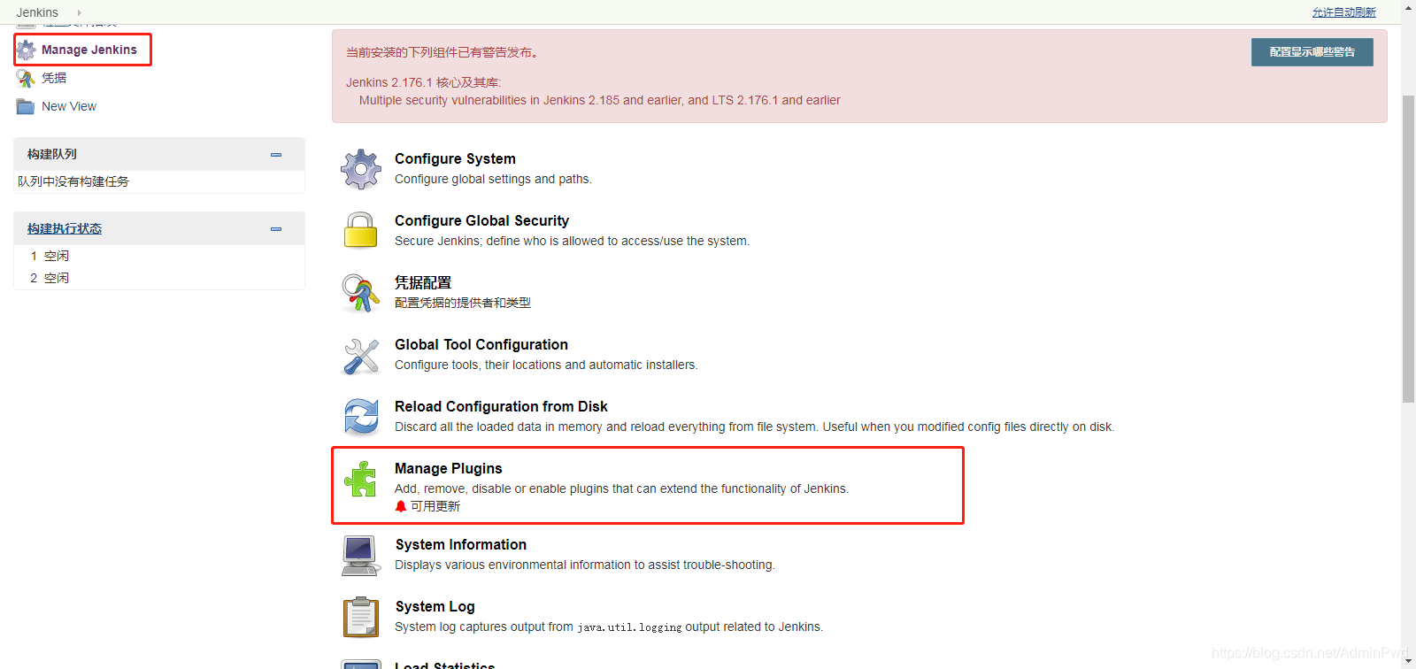The image size is (1416, 669).
Task: Click executor 2 空闲 row
Action: pyautogui.click(x=159, y=278)
